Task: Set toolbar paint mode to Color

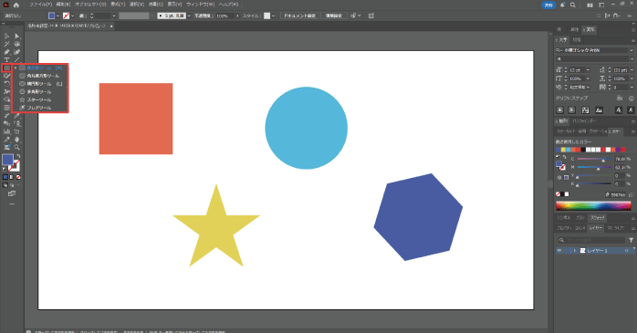Action: point(5,177)
